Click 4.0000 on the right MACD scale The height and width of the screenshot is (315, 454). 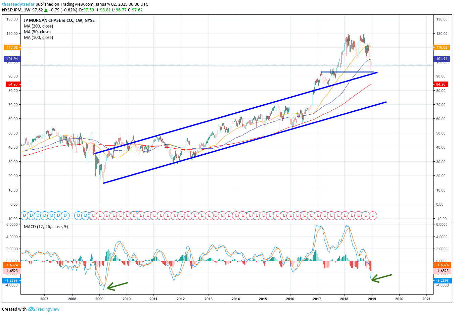(442, 237)
